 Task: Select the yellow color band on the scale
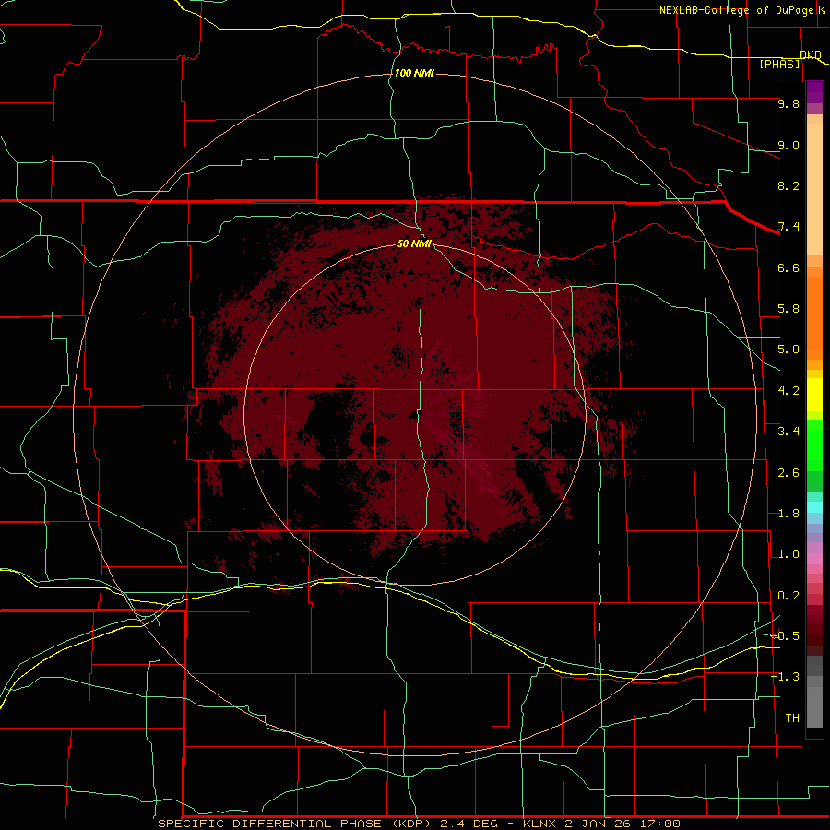pyautogui.click(x=814, y=395)
